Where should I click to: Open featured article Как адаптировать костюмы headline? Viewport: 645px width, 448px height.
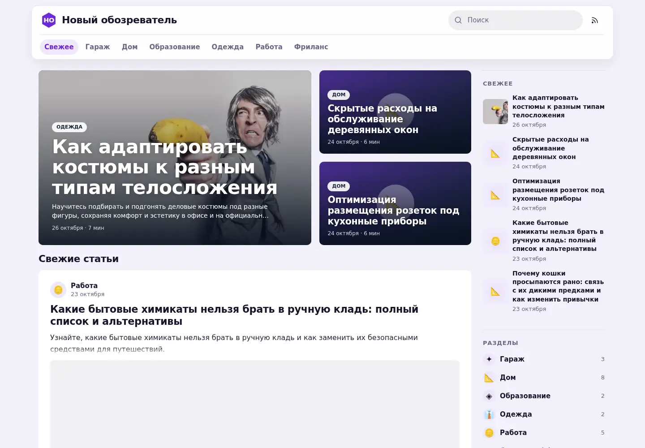(165, 167)
